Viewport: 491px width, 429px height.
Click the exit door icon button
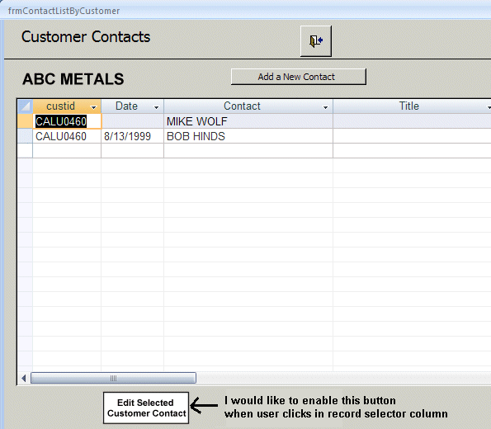point(315,41)
